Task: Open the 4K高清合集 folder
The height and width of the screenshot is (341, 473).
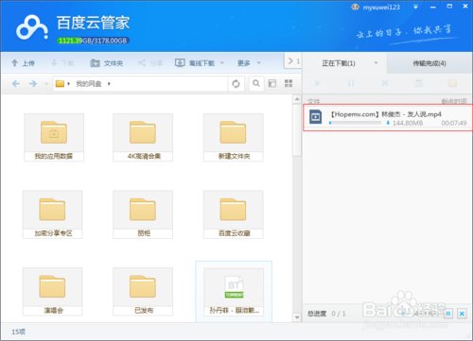Action: point(143,137)
